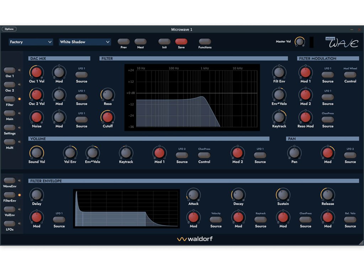
Task: Click the "Microwave 1" window title
Action: [x=182, y=30]
